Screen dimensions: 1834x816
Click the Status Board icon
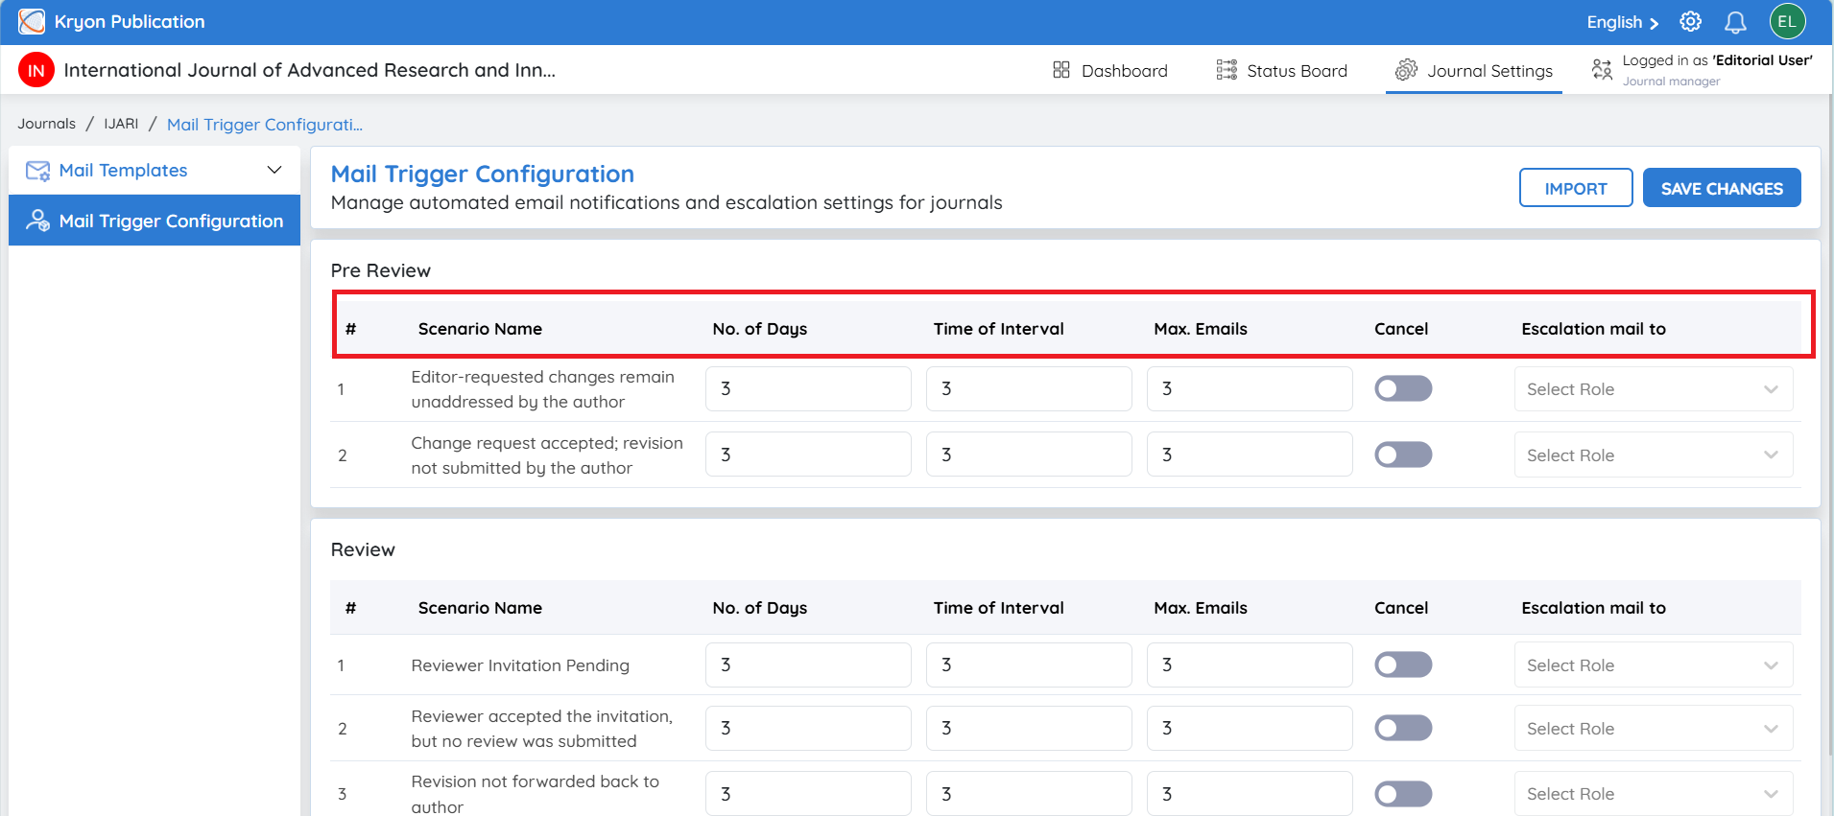tap(1227, 70)
